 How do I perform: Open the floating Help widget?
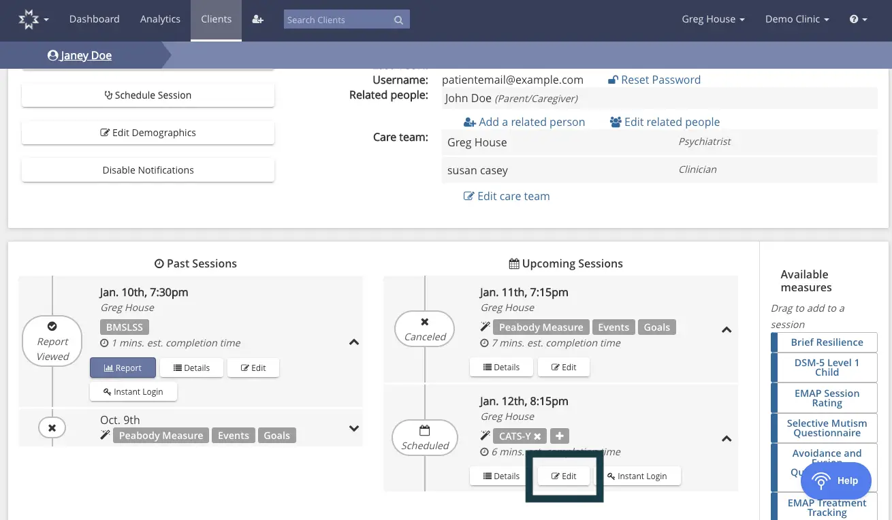(x=836, y=481)
